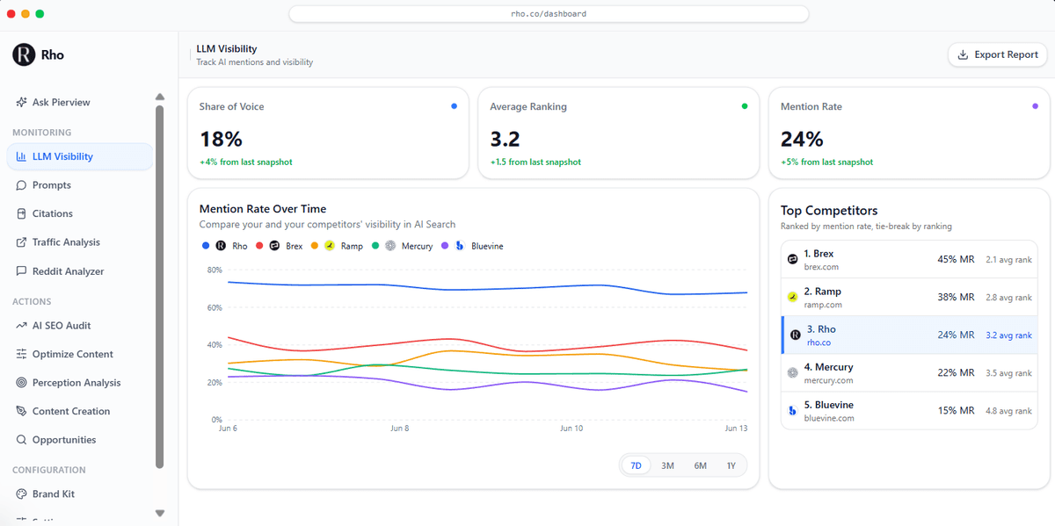The width and height of the screenshot is (1055, 526).
Task: Click the rho.co/dashboard address bar
Action: point(549,14)
